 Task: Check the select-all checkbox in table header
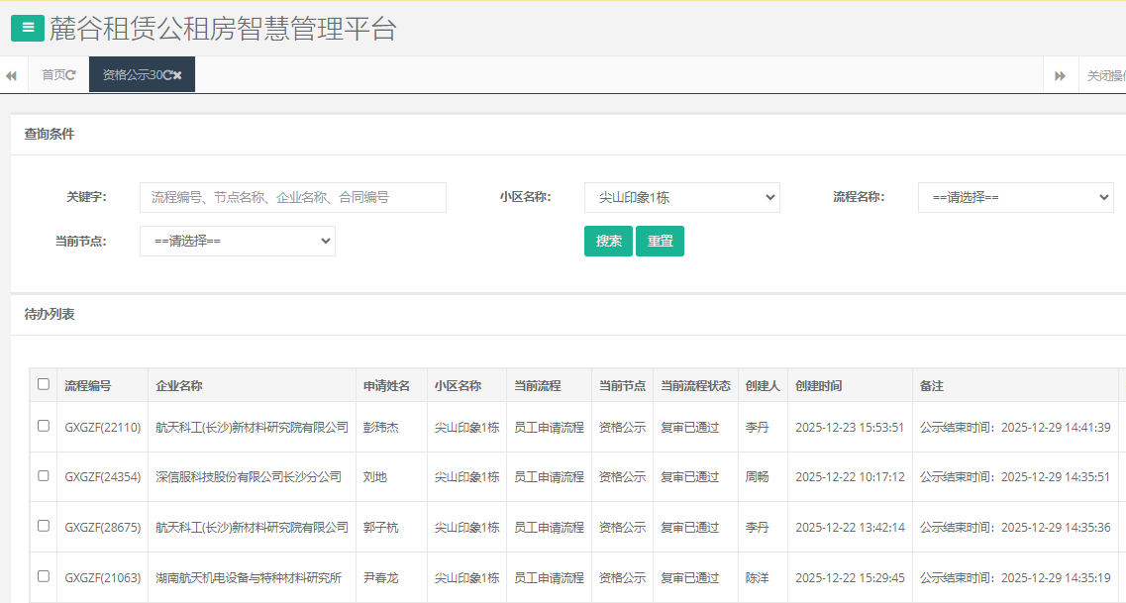[x=44, y=384]
